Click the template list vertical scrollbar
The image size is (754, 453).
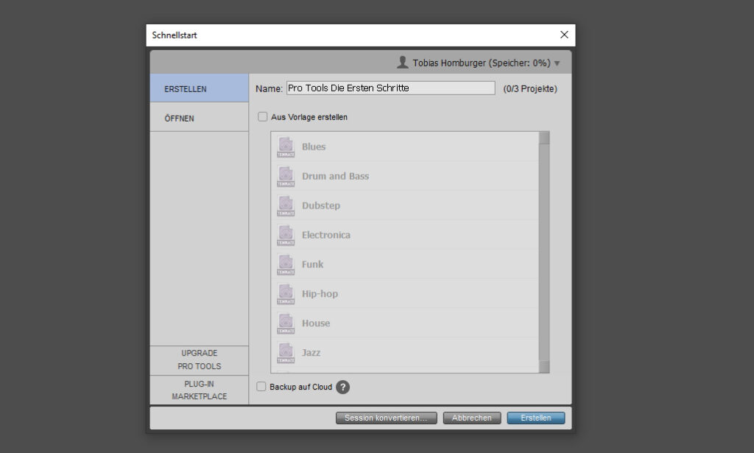click(544, 252)
